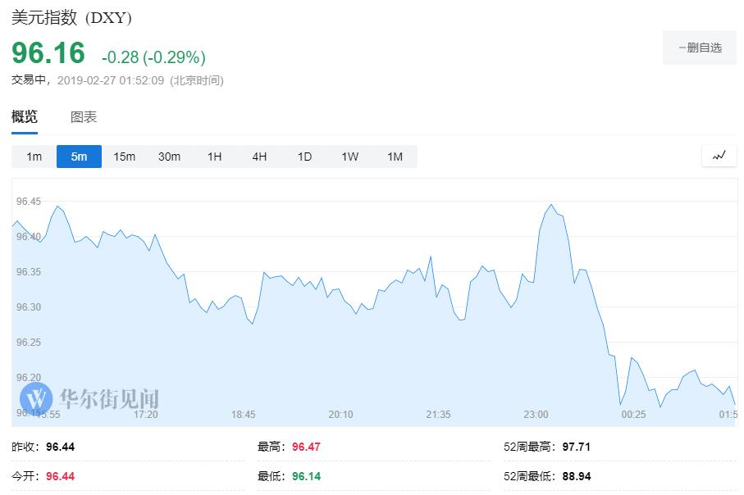Screen dimensions: 744x495
Task: Click the line chart type icon
Action: (x=719, y=156)
